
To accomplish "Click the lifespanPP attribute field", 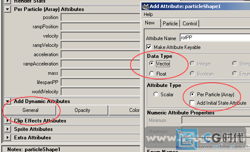I will 100,82.
